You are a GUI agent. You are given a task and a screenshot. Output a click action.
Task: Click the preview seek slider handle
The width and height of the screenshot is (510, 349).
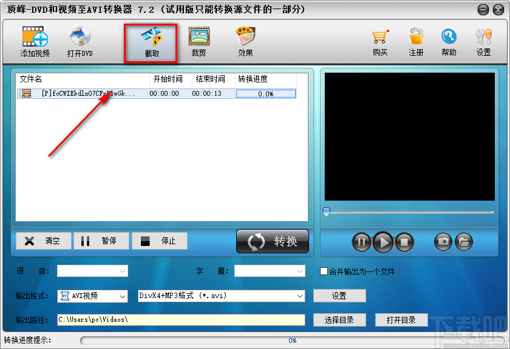[326, 212]
